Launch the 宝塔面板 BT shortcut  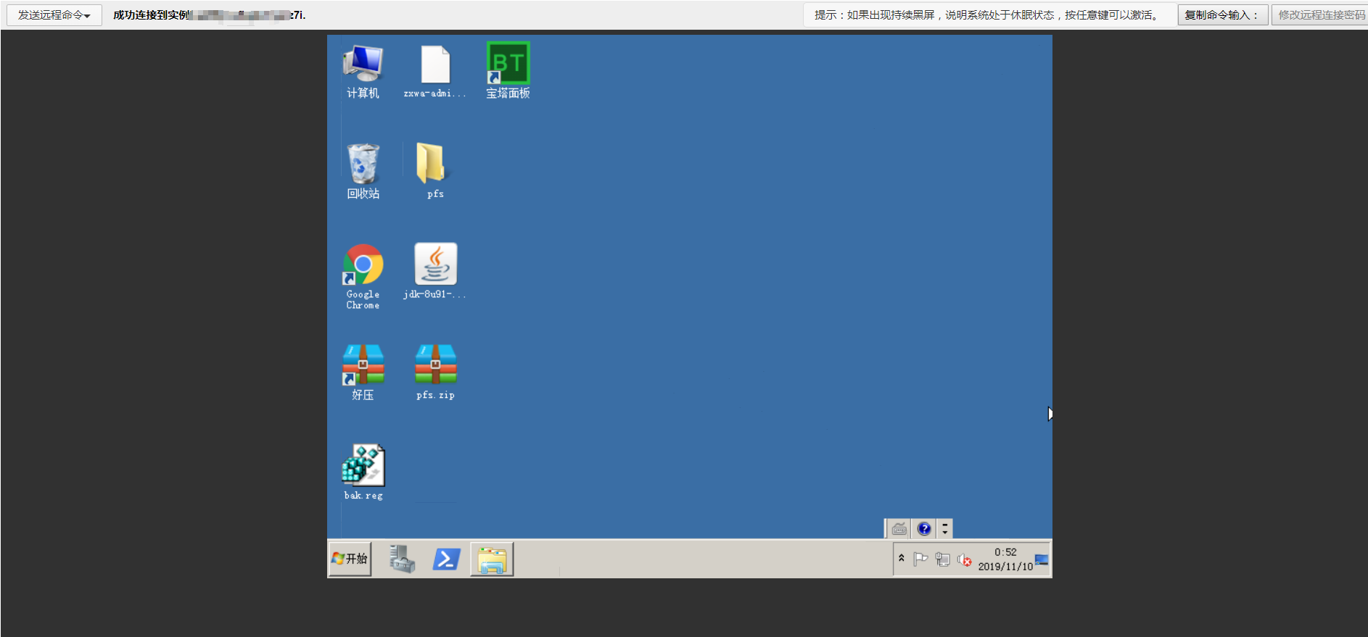pos(508,71)
